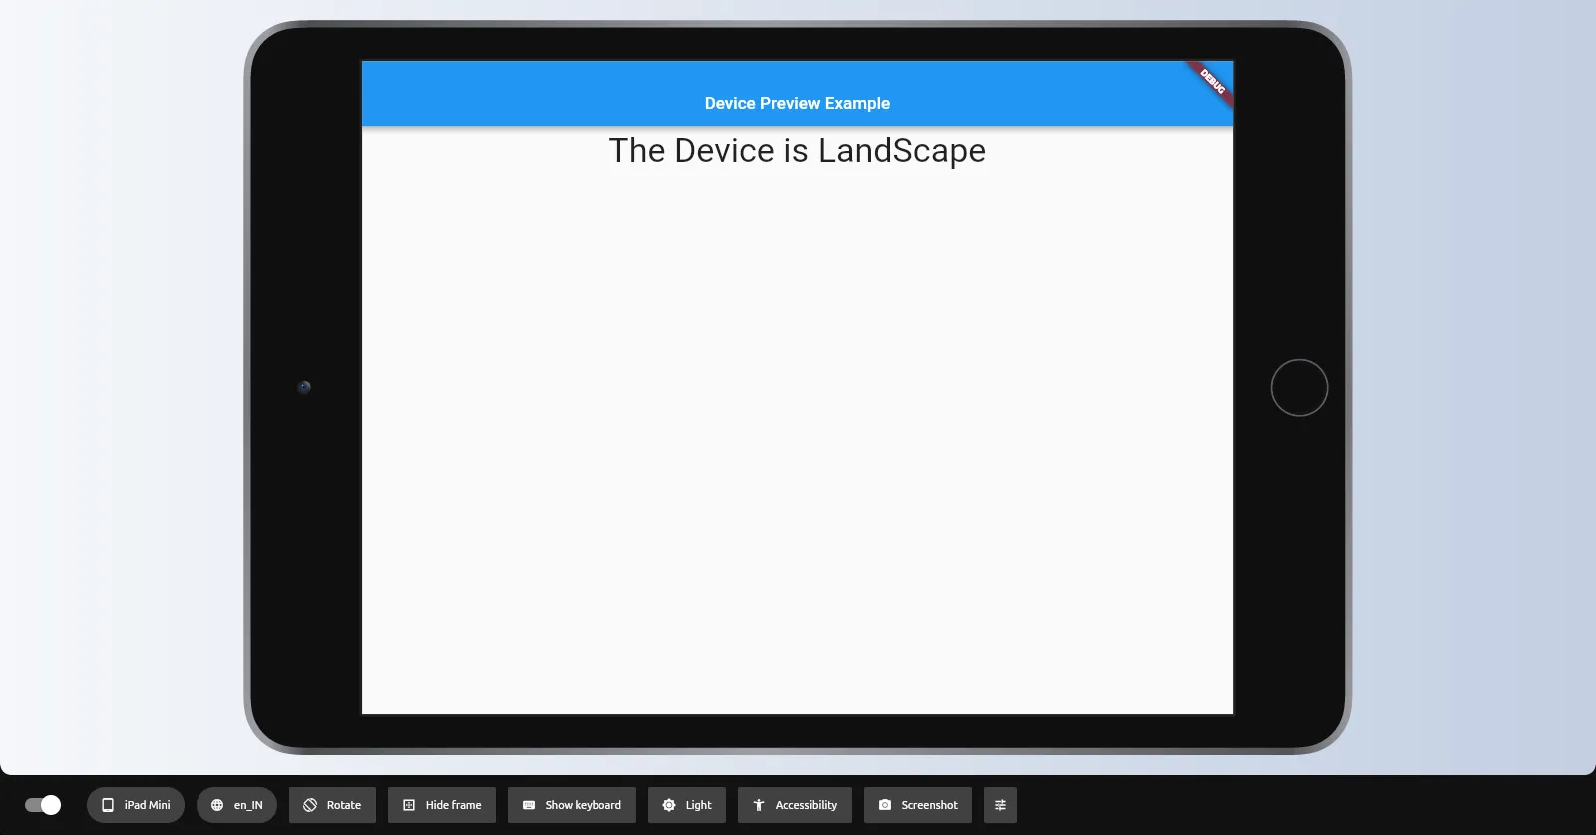Viewport: 1596px width, 835px height.
Task: Hide the device frame
Action: pyautogui.click(x=442, y=805)
